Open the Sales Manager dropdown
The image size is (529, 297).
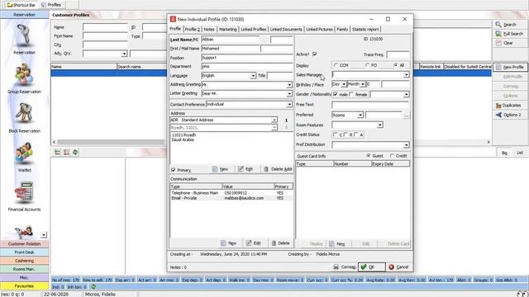pos(406,75)
